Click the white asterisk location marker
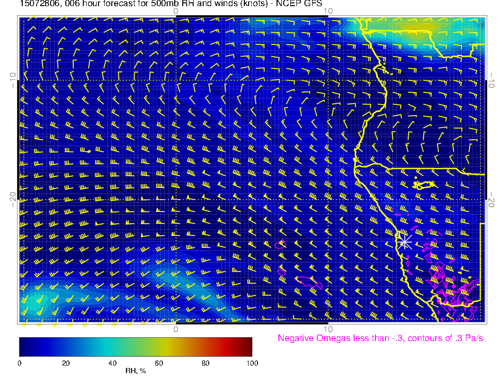This screenshot has width=500, height=386. [405, 242]
